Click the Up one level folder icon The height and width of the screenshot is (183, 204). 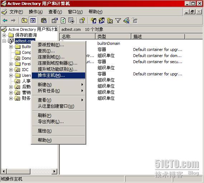(24, 20)
